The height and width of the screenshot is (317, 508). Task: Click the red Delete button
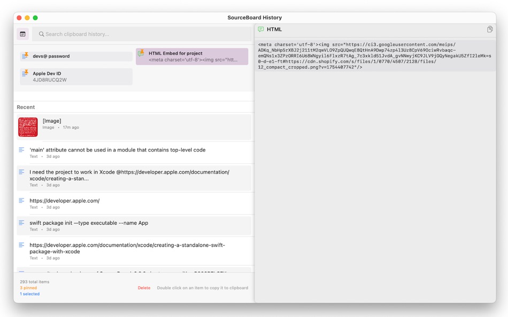click(144, 288)
